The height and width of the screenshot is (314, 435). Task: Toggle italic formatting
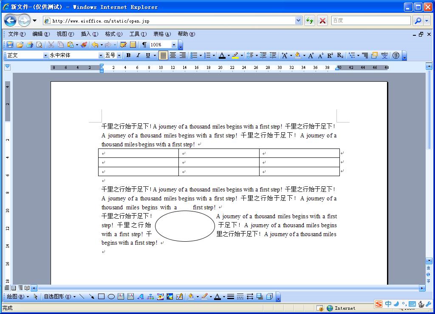point(138,55)
